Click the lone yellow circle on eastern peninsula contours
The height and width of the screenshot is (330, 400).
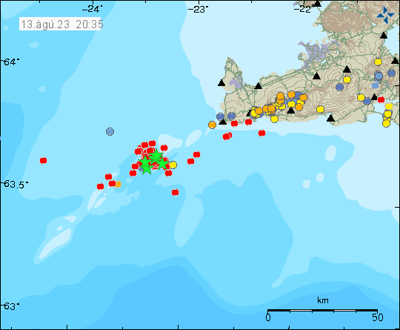[321, 109]
